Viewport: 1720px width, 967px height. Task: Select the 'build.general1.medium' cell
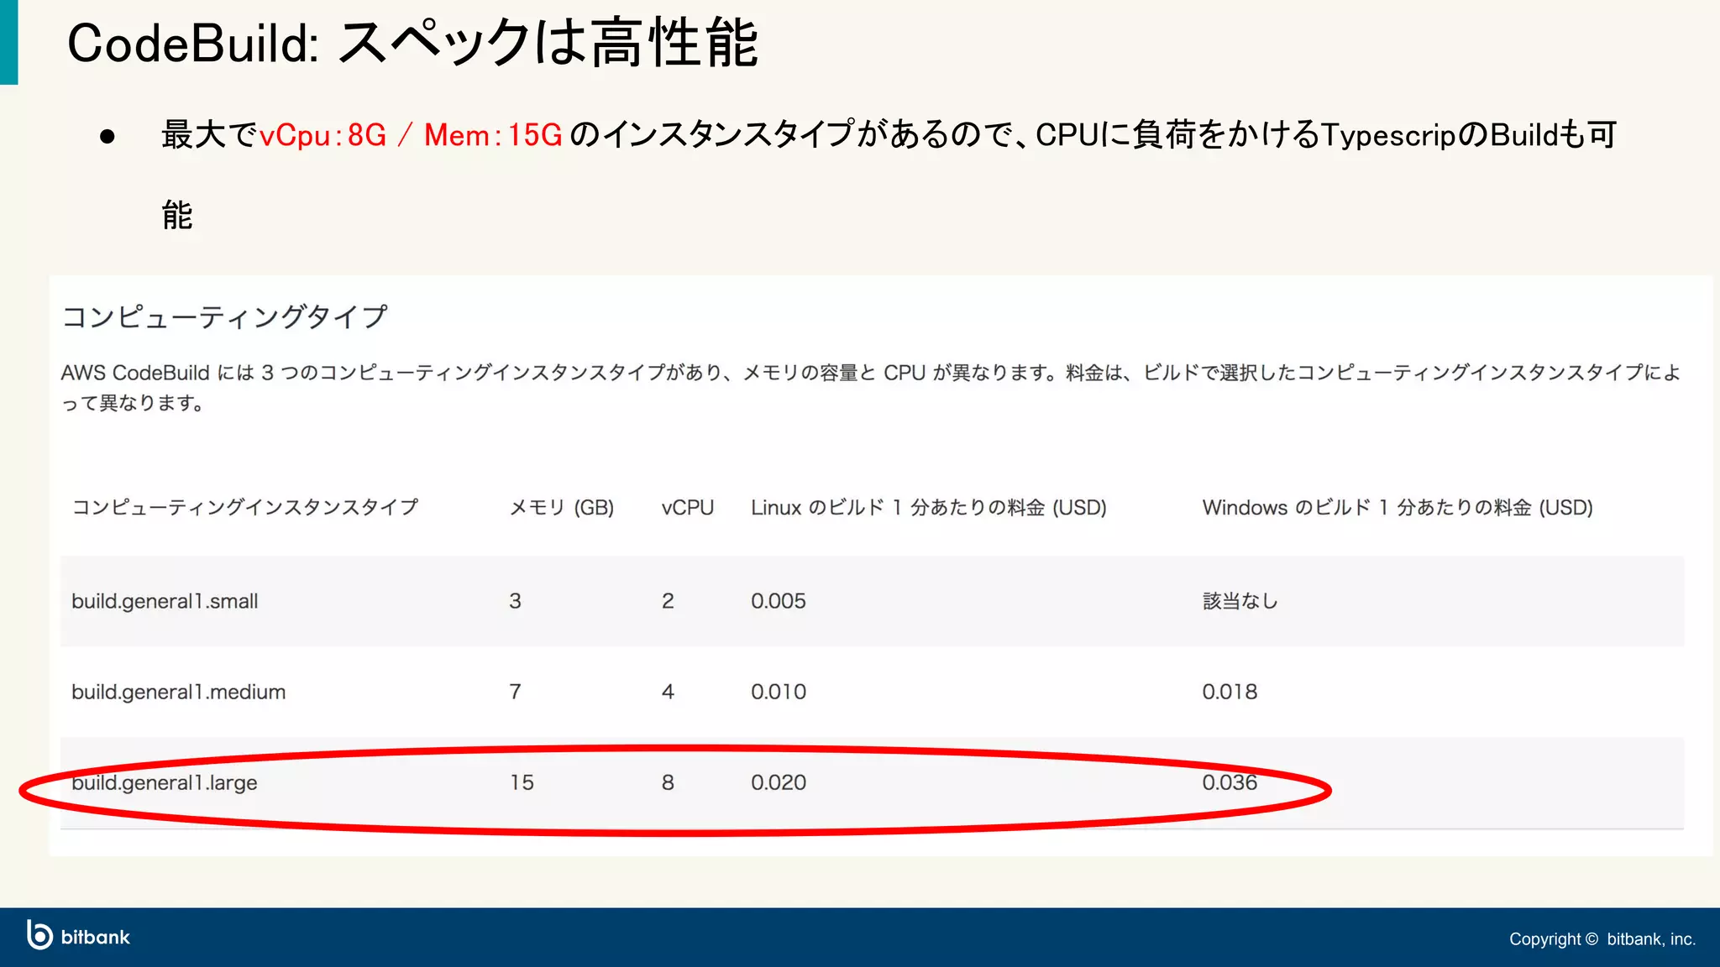tap(178, 692)
